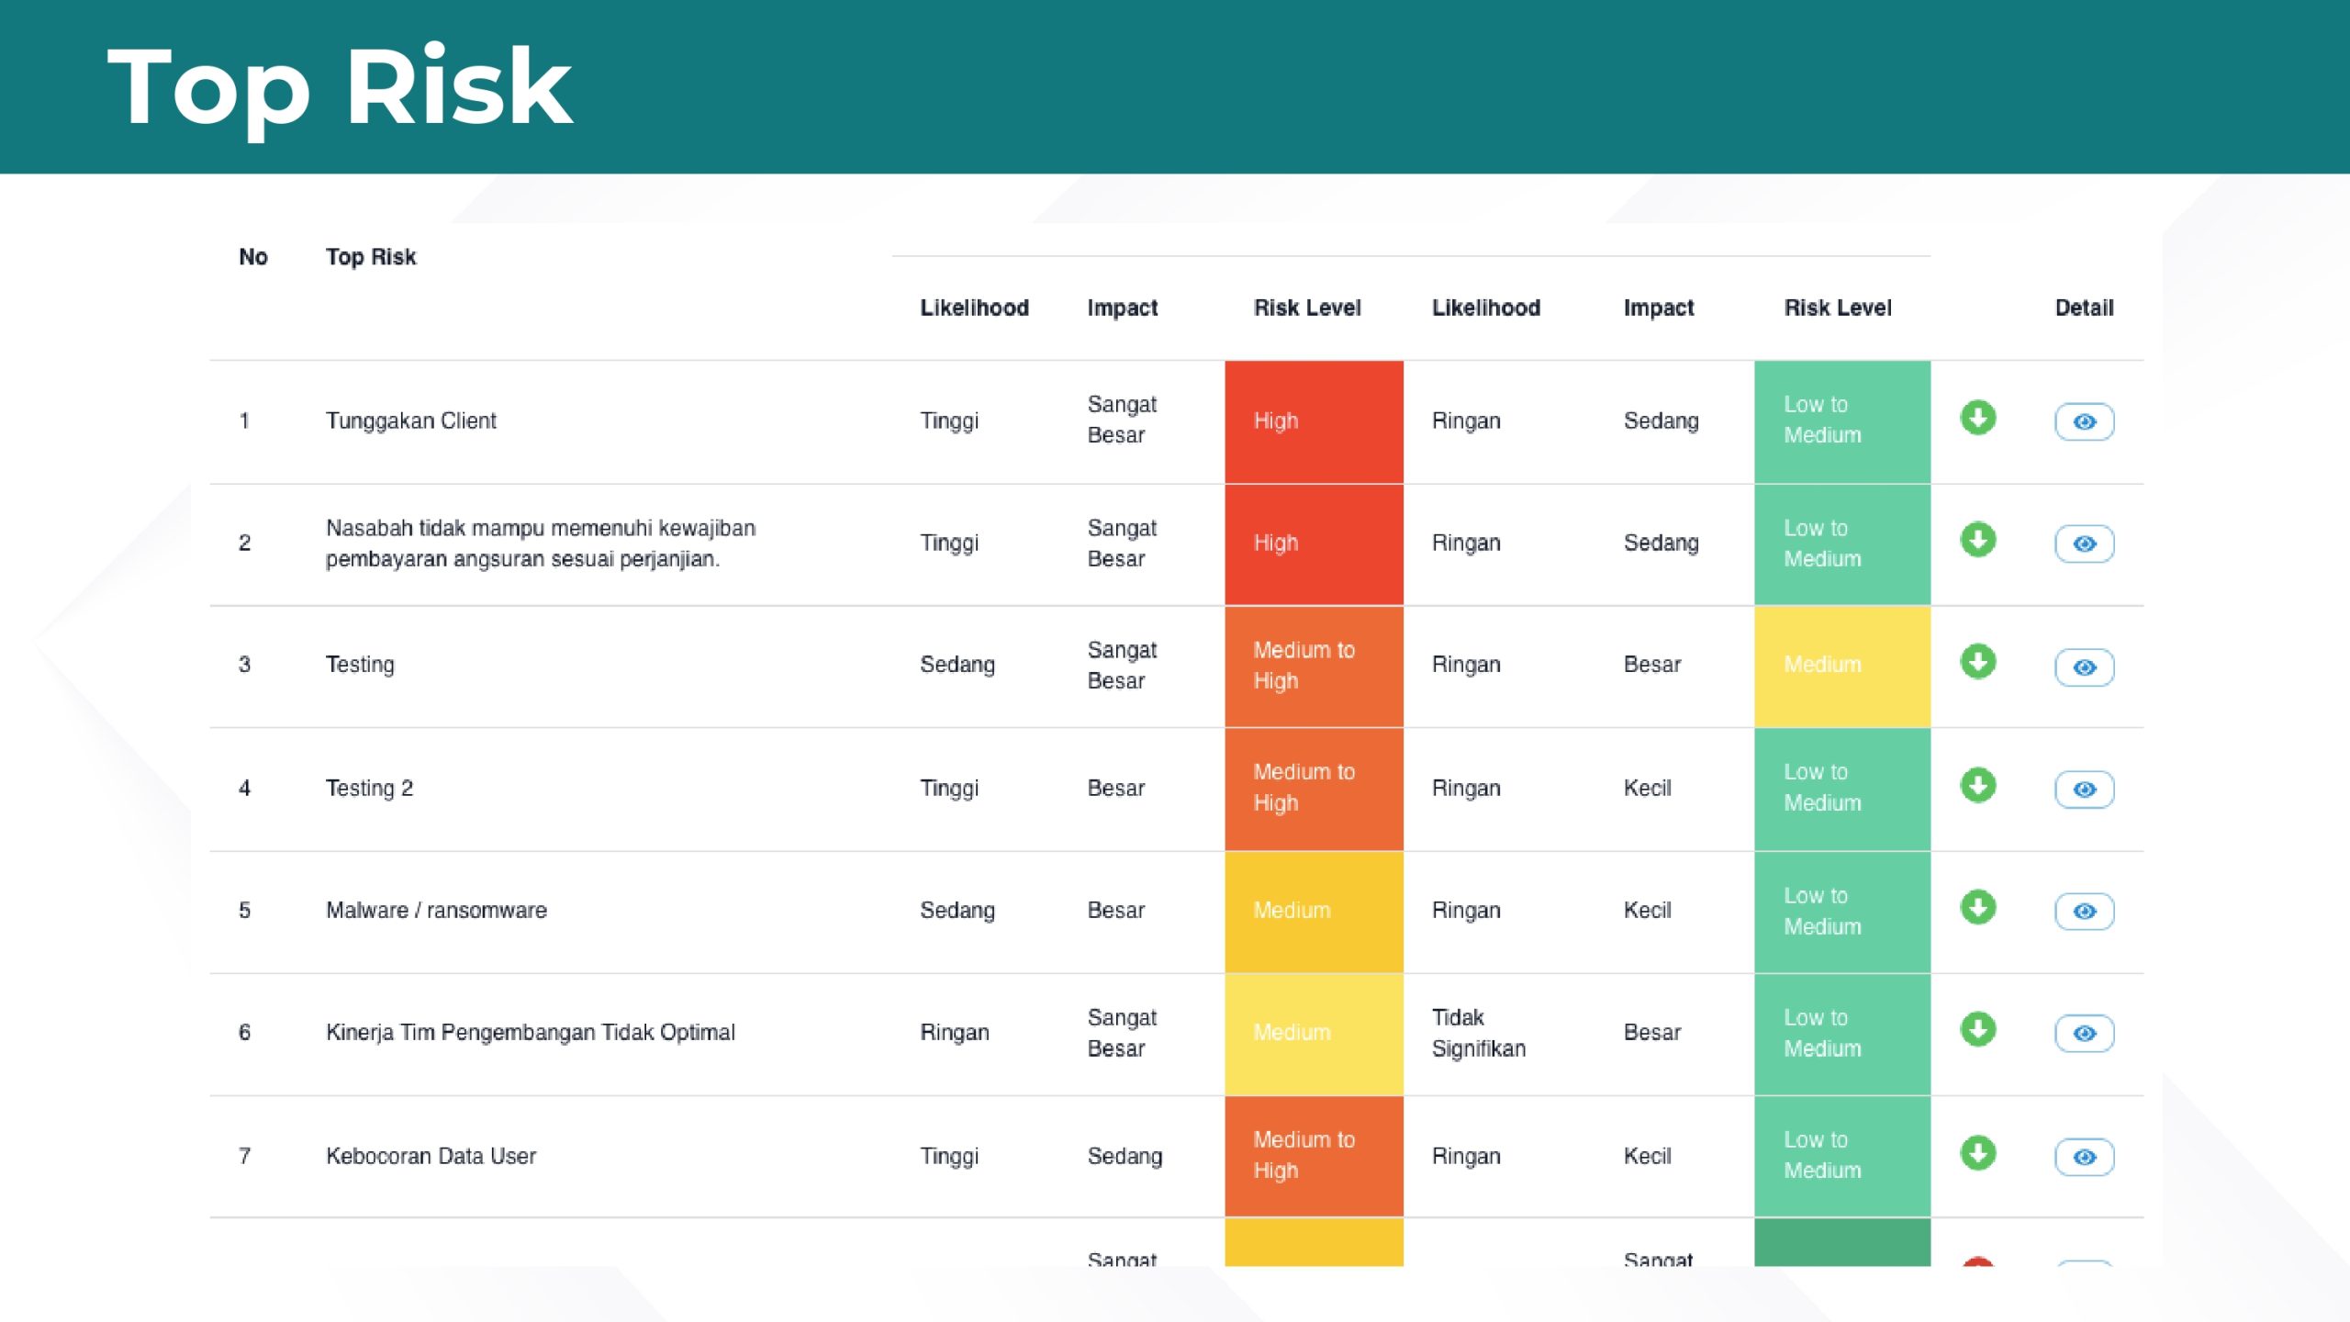Click green down arrow for Testing row
Screen dimensions: 2350x1322
pos(1978,662)
